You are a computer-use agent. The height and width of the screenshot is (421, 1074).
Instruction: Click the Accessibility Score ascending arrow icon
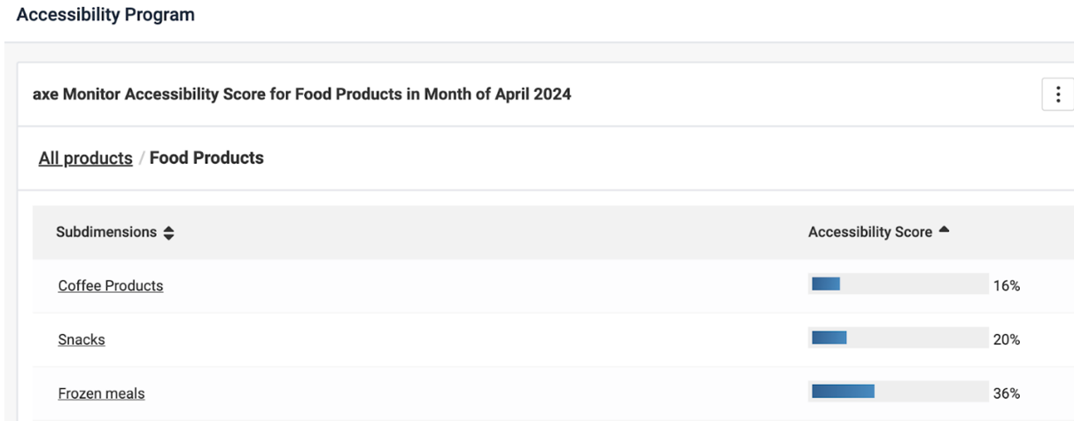point(944,231)
